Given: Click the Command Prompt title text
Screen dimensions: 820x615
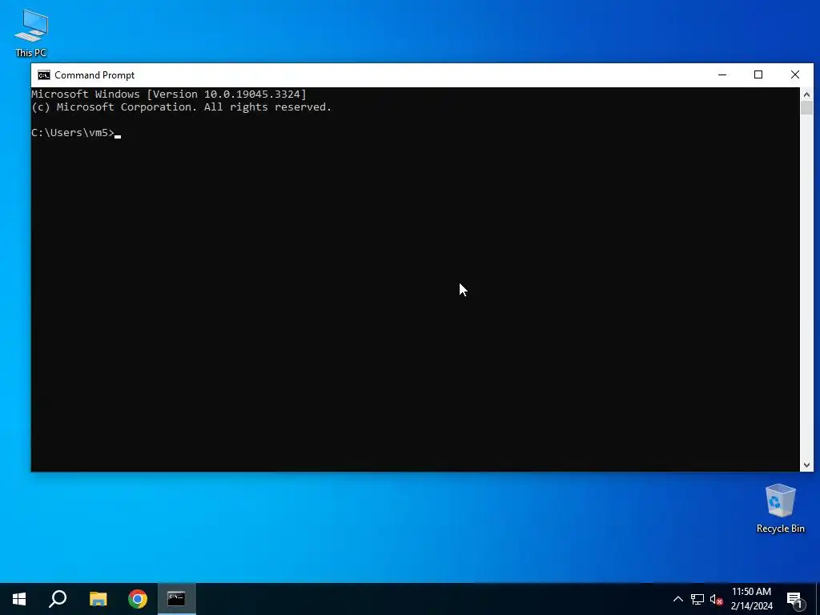Looking at the screenshot, I should 94,75.
